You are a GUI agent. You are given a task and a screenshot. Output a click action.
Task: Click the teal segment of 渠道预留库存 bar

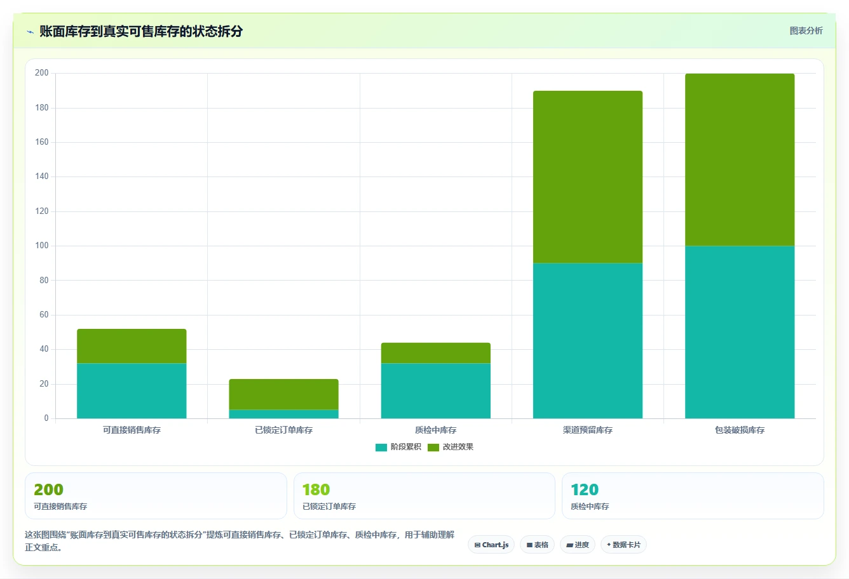(588, 341)
